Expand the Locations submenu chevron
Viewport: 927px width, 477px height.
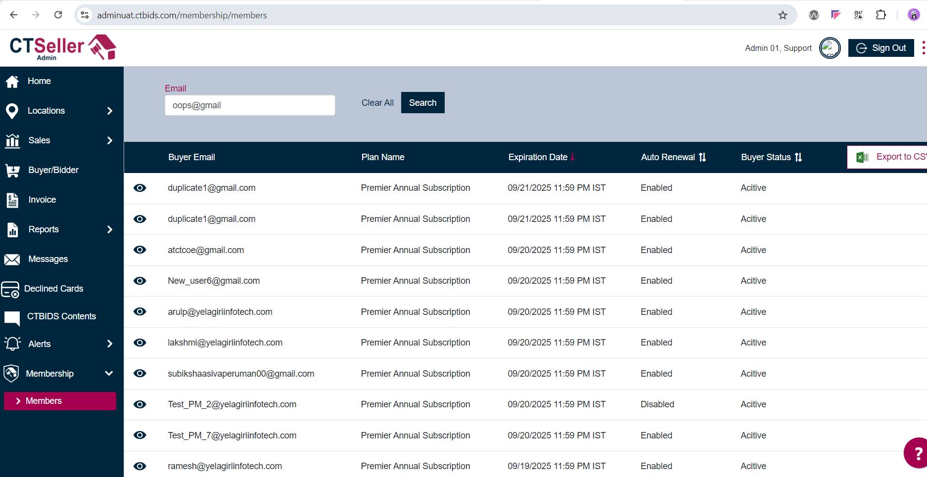click(x=110, y=111)
